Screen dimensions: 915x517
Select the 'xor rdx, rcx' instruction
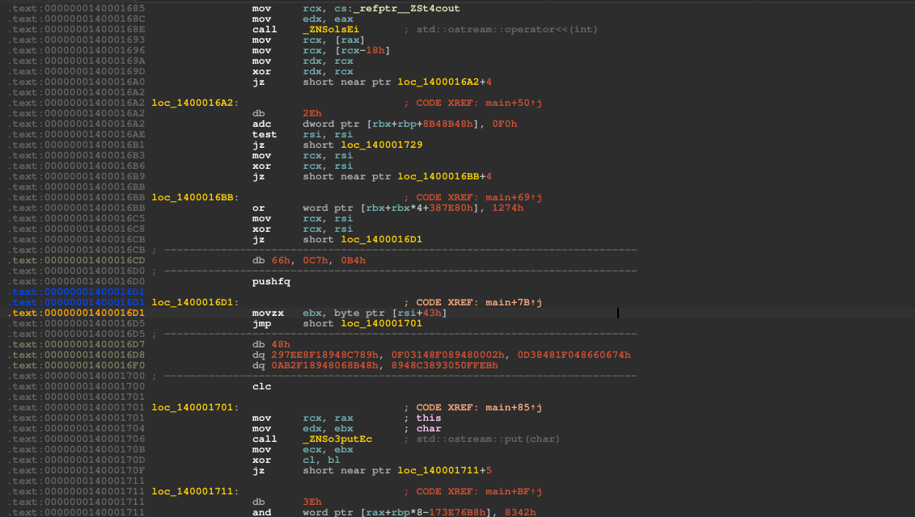click(x=303, y=72)
